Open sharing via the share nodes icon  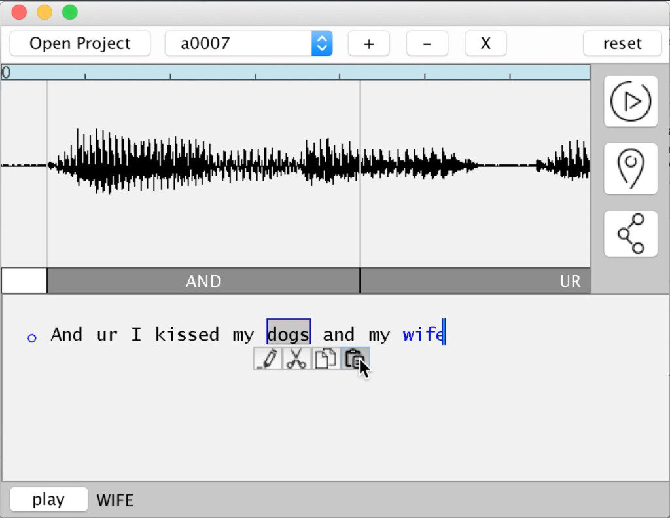click(630, 234)
